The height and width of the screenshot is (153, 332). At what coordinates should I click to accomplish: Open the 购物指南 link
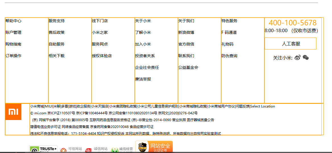(x=13, y=44)
